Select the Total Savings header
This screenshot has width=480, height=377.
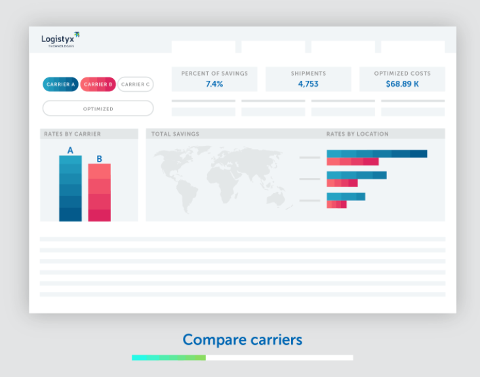click(x=175, y=134)
